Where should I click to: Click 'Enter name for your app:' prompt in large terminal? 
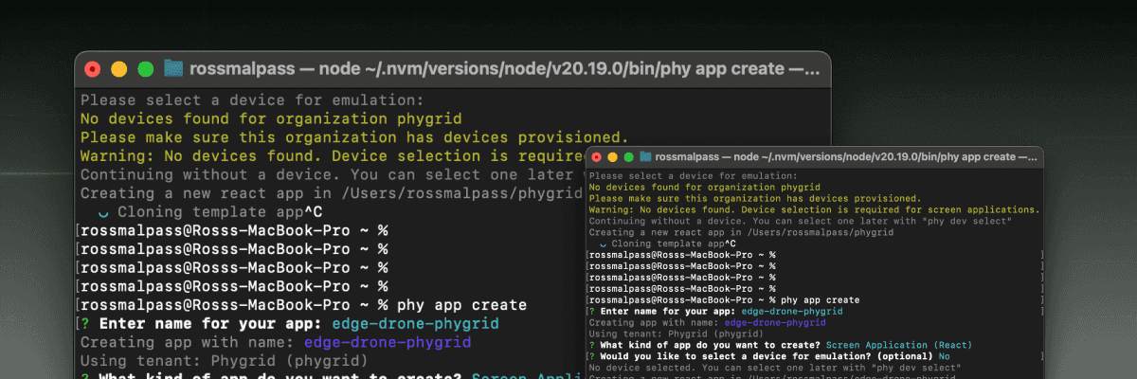210,324
